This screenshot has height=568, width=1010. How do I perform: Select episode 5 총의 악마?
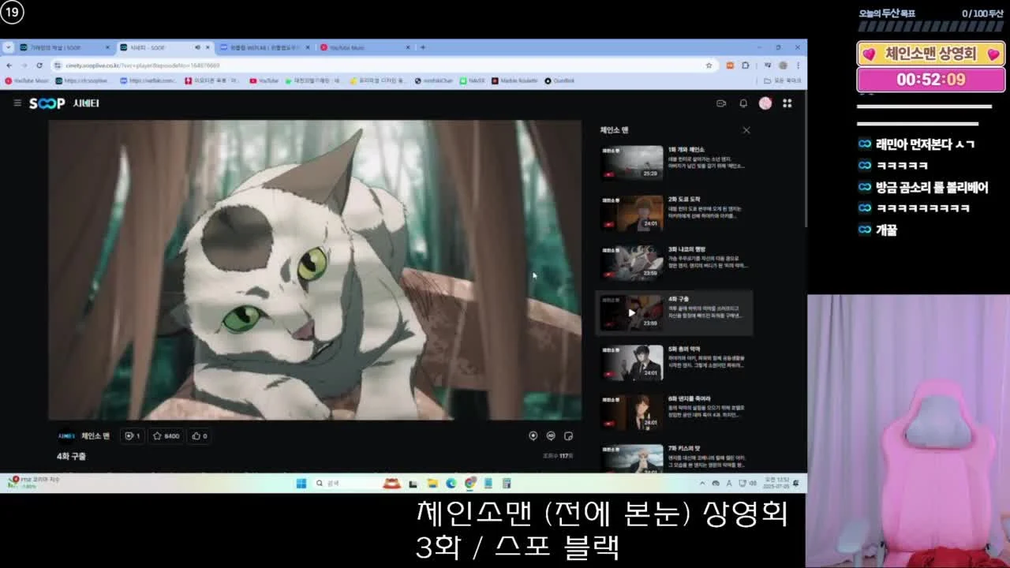pos(676,361)
